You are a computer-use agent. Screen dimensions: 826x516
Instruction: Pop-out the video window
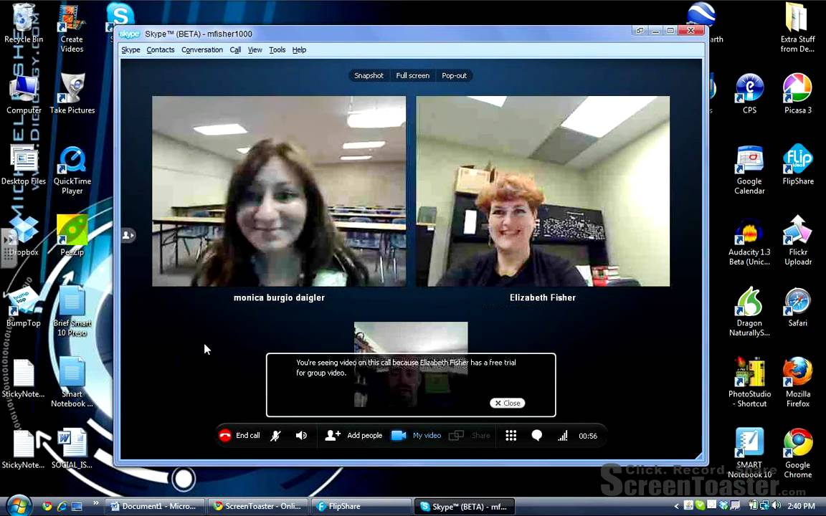(x=454, y=75)
